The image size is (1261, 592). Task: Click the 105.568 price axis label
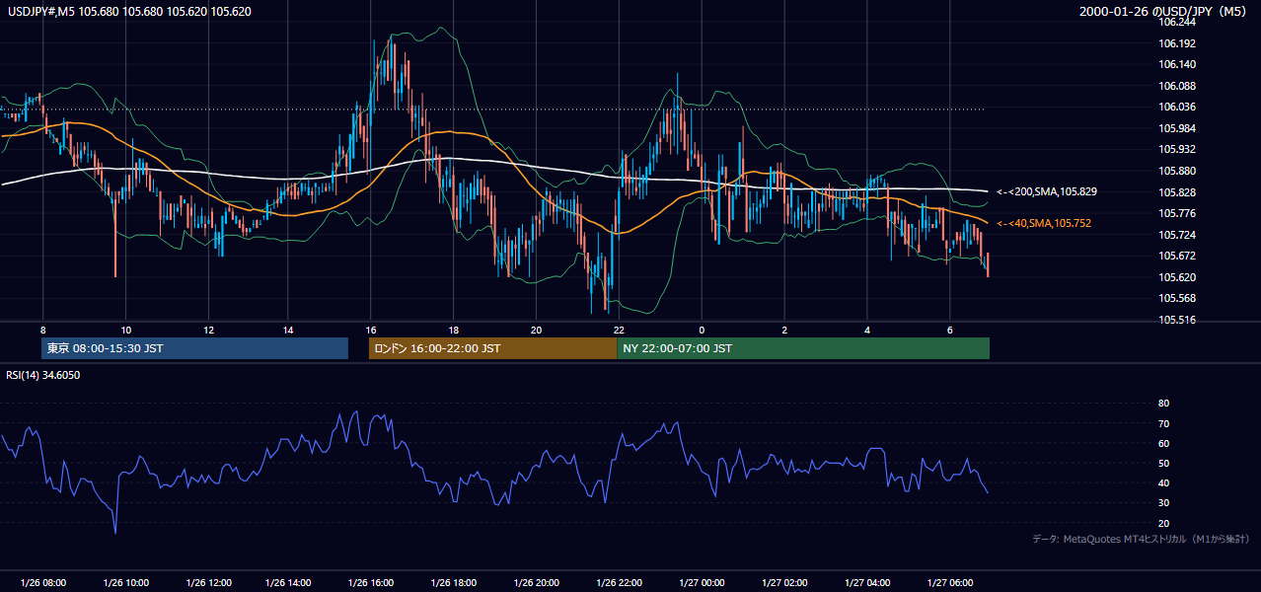coord(1178,298)
